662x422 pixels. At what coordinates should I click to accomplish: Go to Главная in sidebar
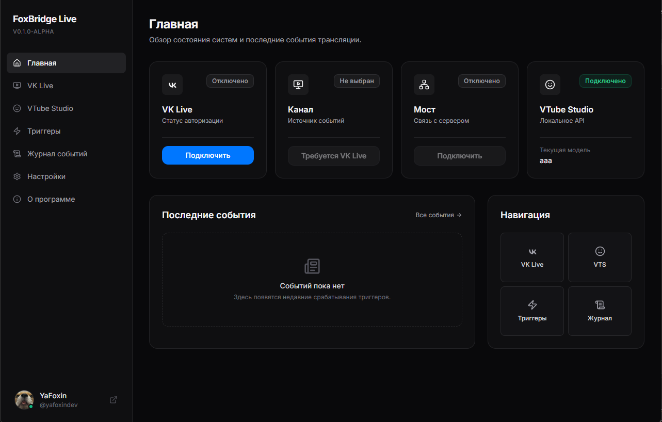coord(66,63)
